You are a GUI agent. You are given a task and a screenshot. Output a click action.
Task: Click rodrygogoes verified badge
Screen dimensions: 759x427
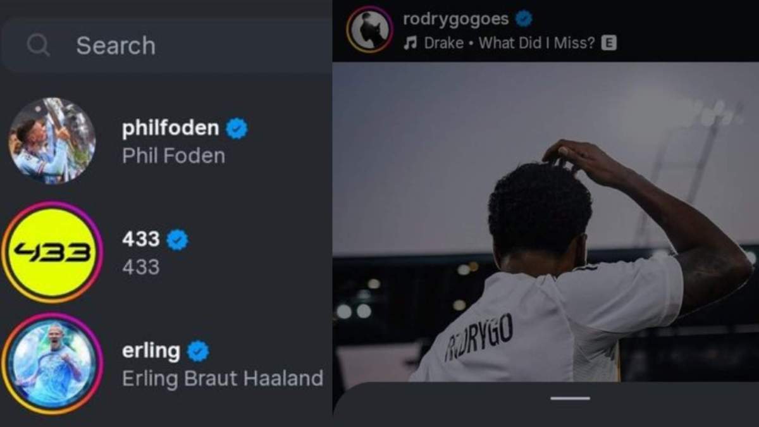pos(524,19)
